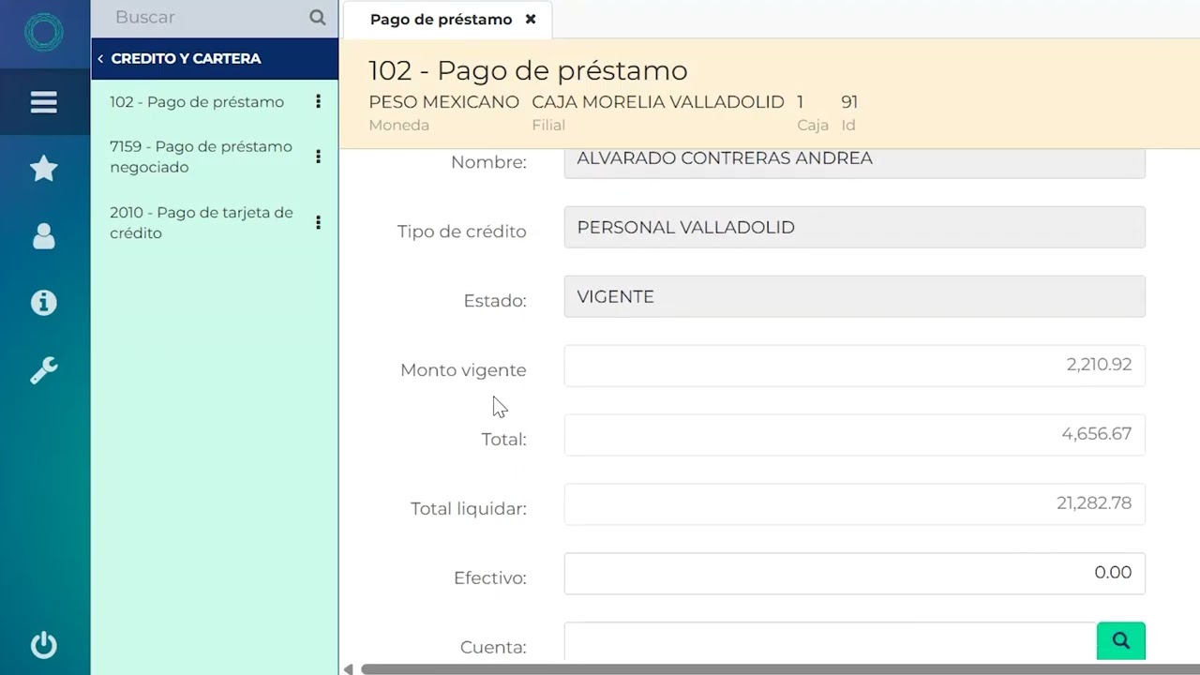1200x675 pixels.
Task: Open the hamburger navigation menu
Action: pyautogui.click(x=44, y=102)
